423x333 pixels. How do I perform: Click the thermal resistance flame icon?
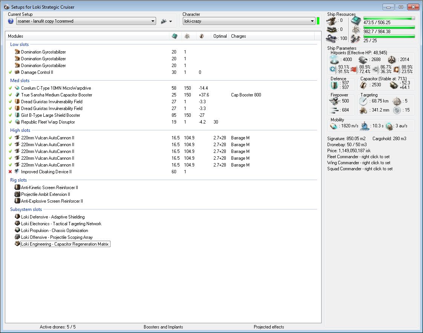pos(353,69)
